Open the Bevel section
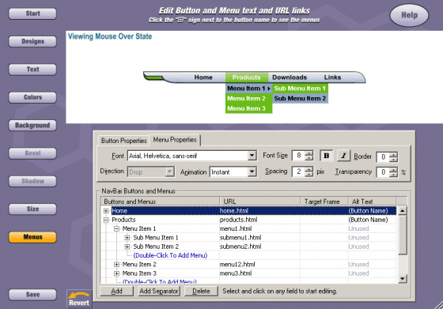The height and width of the screenshot is (309, 443). click(32, 153)
